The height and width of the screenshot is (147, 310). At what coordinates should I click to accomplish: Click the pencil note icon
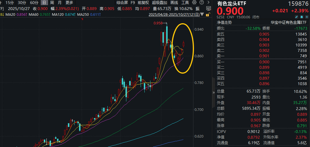[297, 17]
